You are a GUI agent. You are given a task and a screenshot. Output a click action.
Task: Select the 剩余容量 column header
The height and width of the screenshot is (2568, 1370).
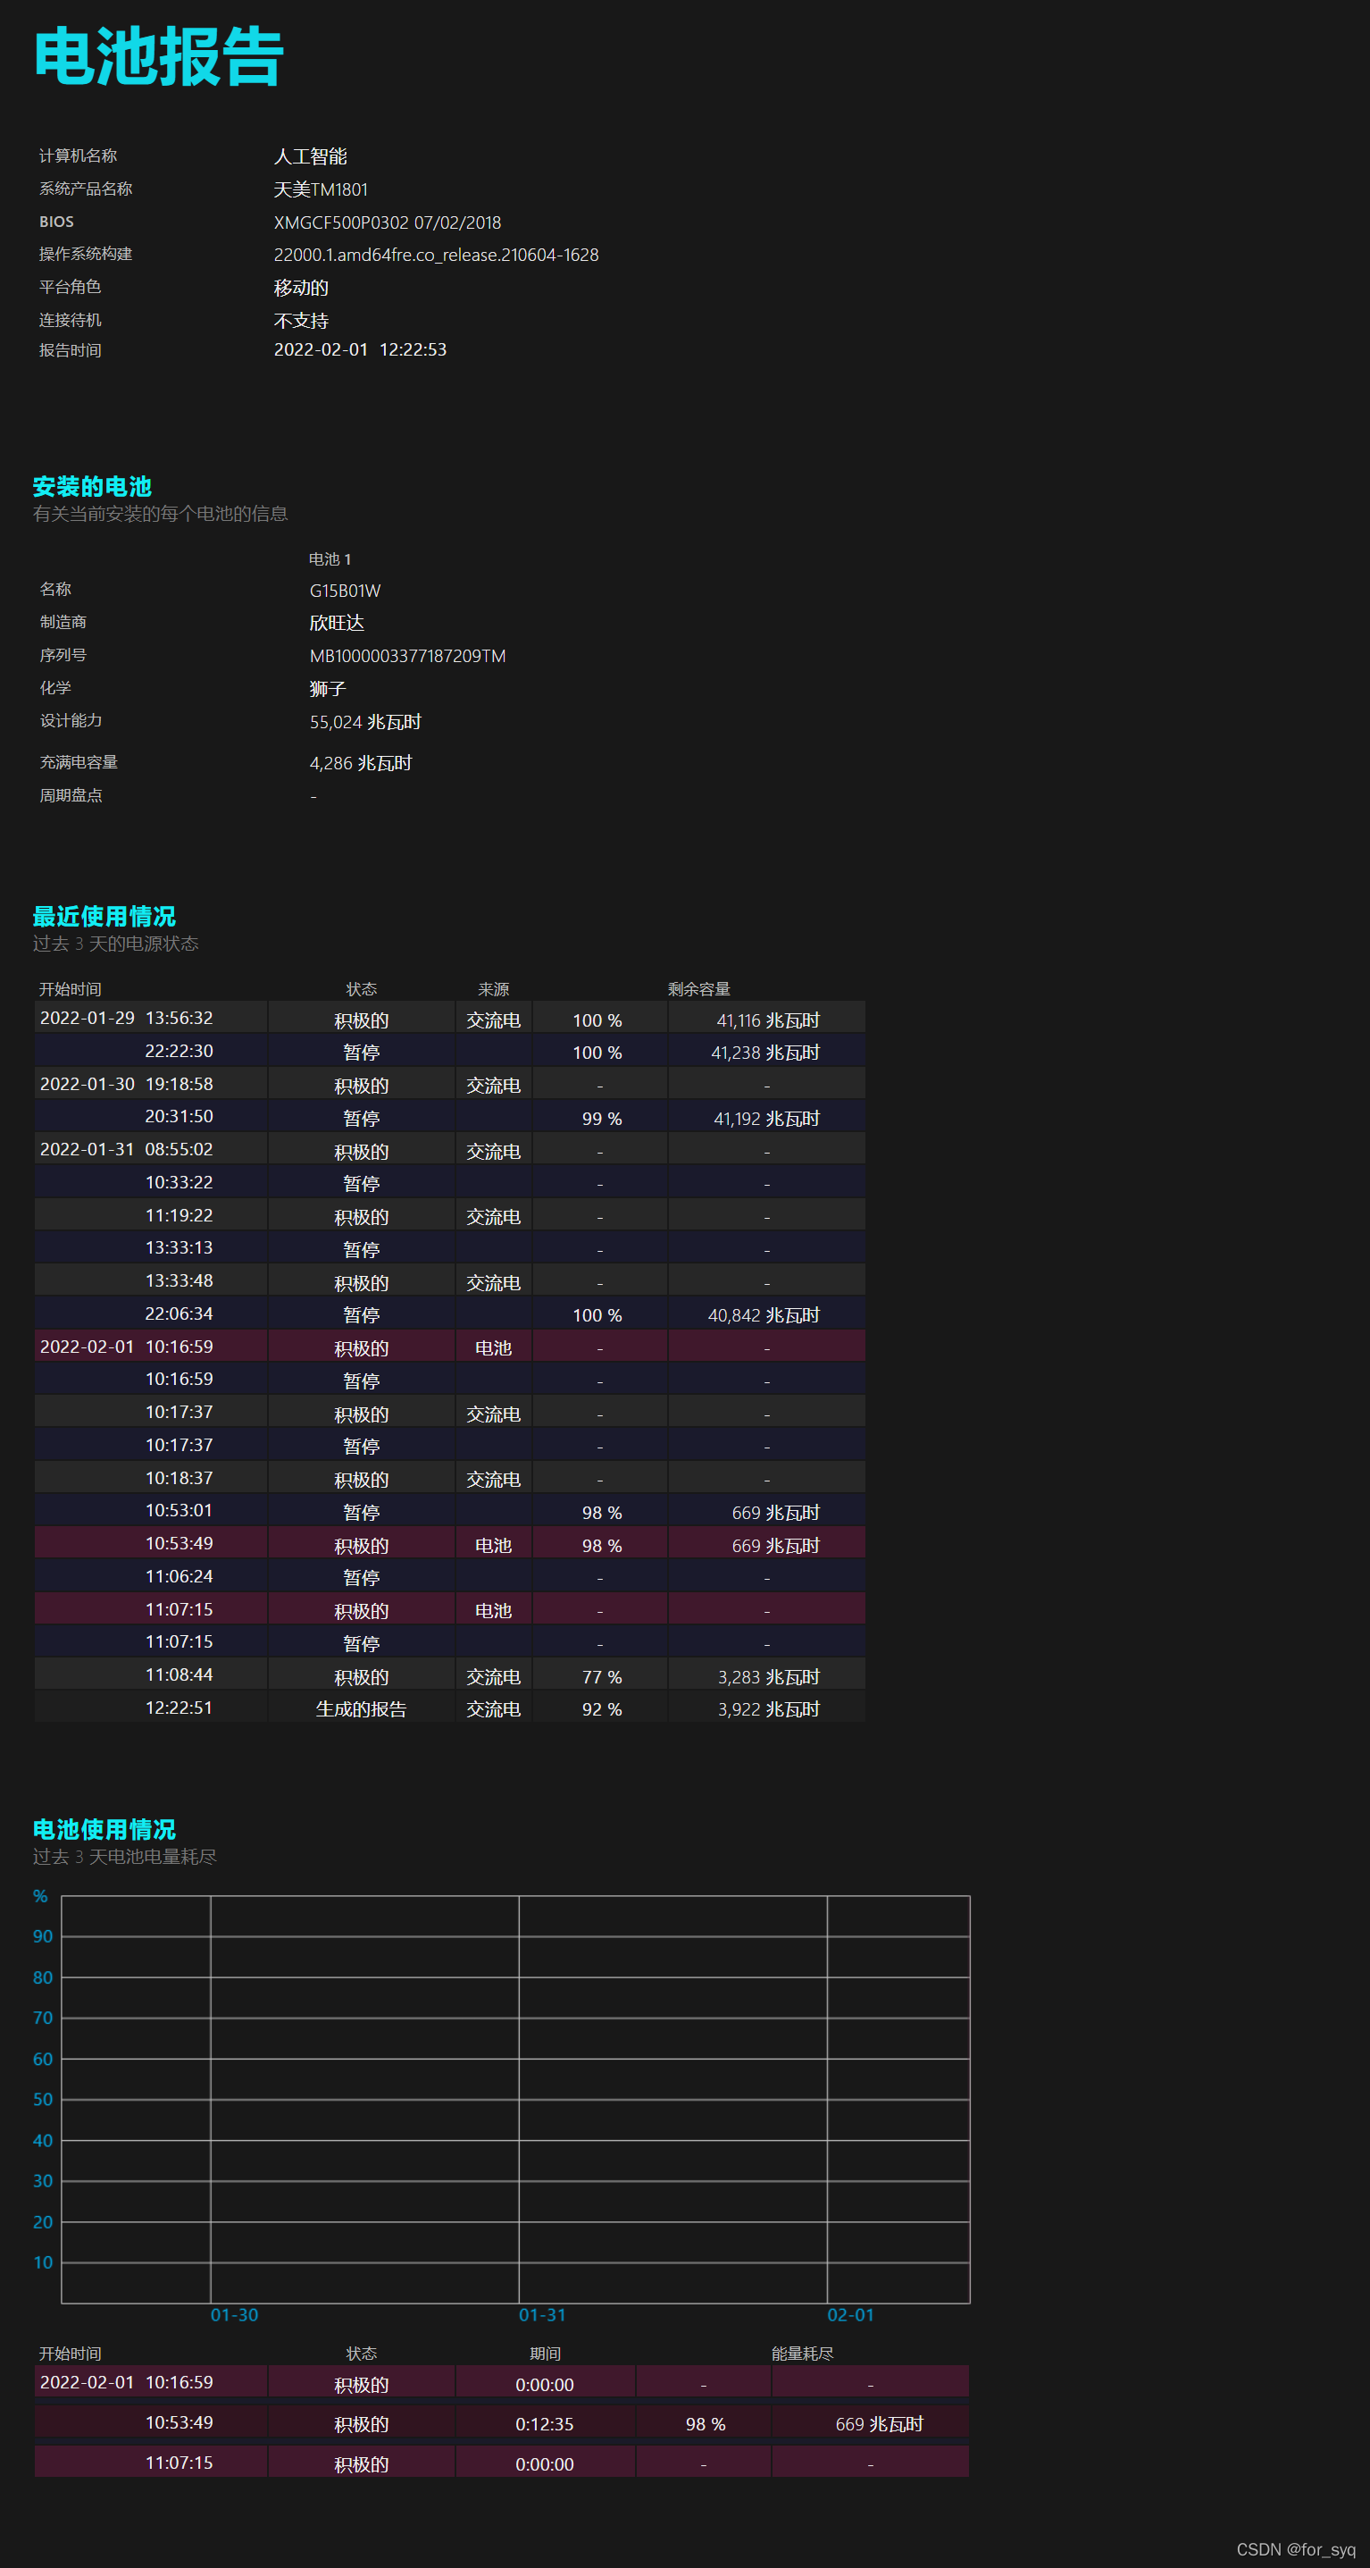(x=698, y=989)
